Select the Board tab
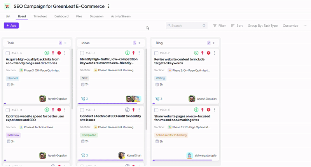This screenshot has width=311, height=167. (22, 16)
